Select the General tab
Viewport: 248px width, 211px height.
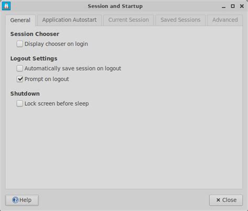[x=20, y=20]
